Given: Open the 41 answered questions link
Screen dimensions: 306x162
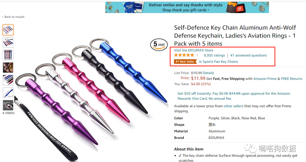Looking at the screenshot, I should [248, 55].
